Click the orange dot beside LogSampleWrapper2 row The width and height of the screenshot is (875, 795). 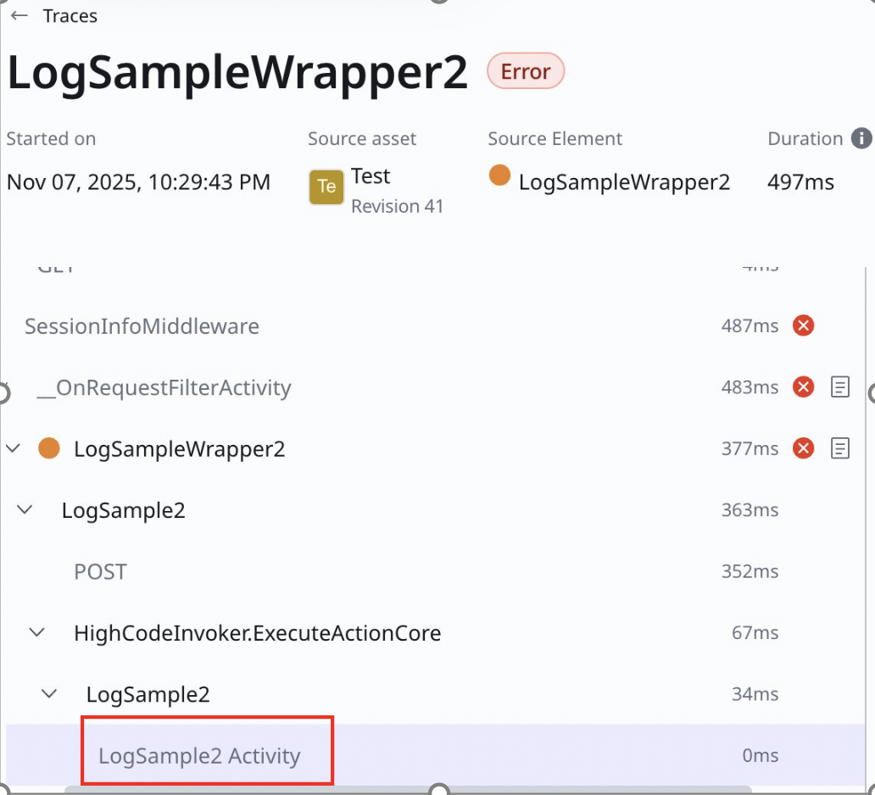pyautogui.click(x=49, y=448)
